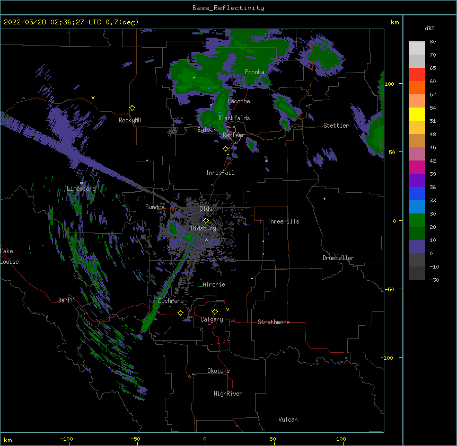Viewport: 457px width, 446px height.
Task: Click the Vulcan city label
Action: click(288, 420)
